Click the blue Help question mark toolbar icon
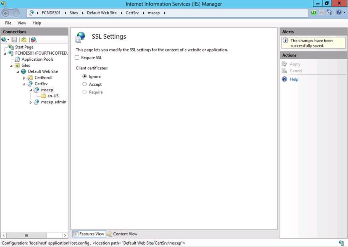The image size is (348, 247). click(338, 13)
